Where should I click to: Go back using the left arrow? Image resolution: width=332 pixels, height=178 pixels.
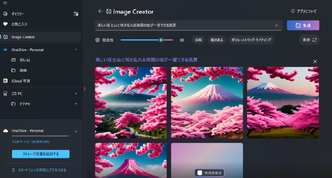click(x=100, y=11)
